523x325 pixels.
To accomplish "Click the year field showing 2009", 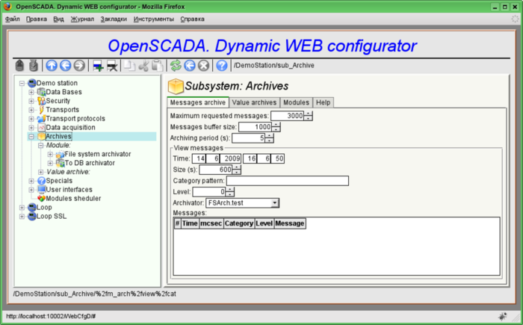I will coord(230,158).
